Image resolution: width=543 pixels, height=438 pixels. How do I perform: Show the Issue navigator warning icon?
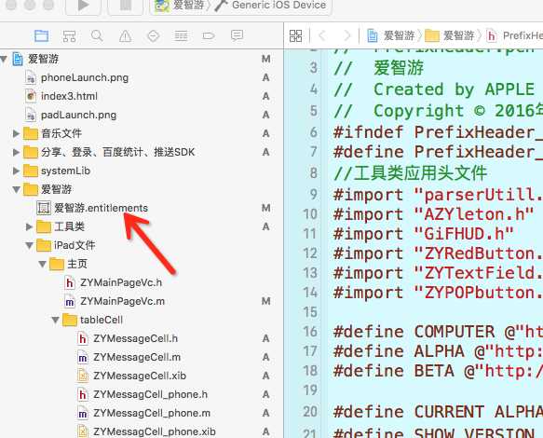coord(126,35)
